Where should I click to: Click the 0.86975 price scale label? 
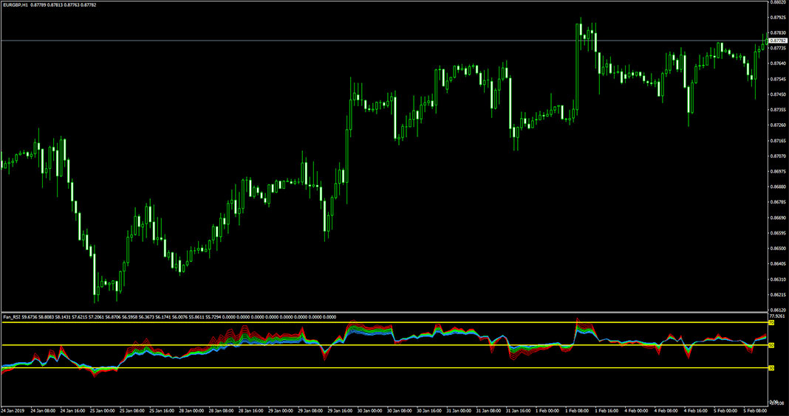point(778,171)
